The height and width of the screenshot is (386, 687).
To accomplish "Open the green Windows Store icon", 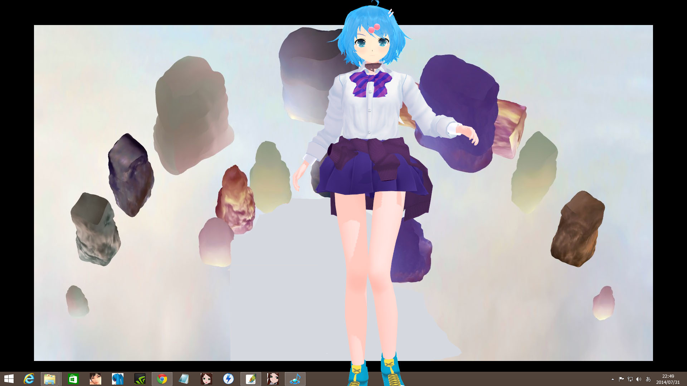I will coord(73,379).
